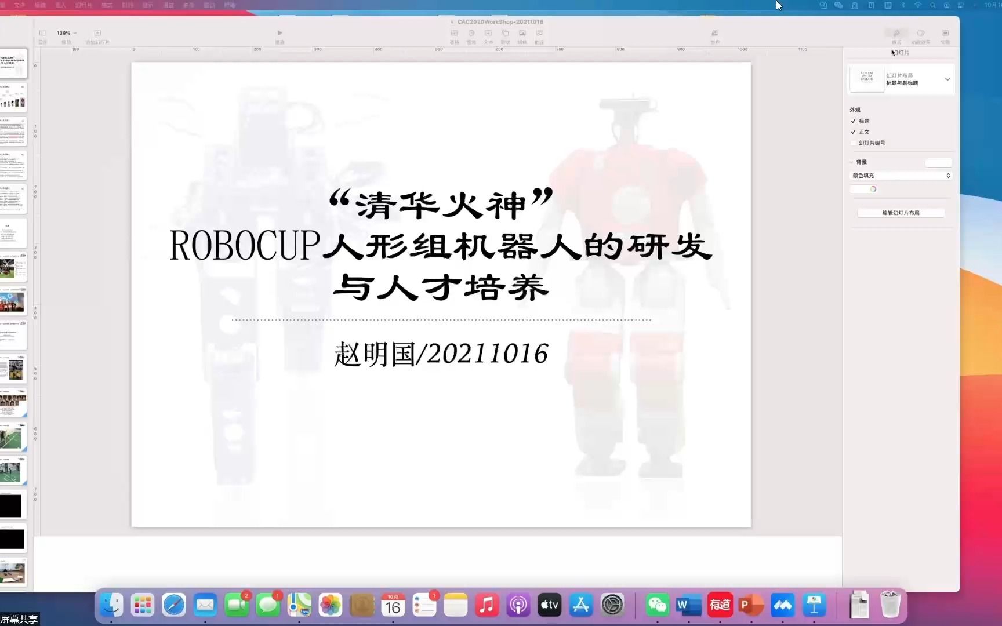This screenshot has width=1002, height=626.
Task: Toggle the 正文 (Body) checkbox
Action: pos(854,132)
